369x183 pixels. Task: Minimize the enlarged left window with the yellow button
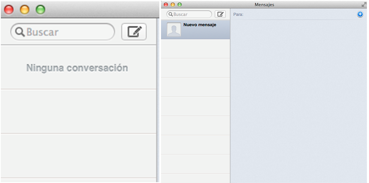coord(25,10)
